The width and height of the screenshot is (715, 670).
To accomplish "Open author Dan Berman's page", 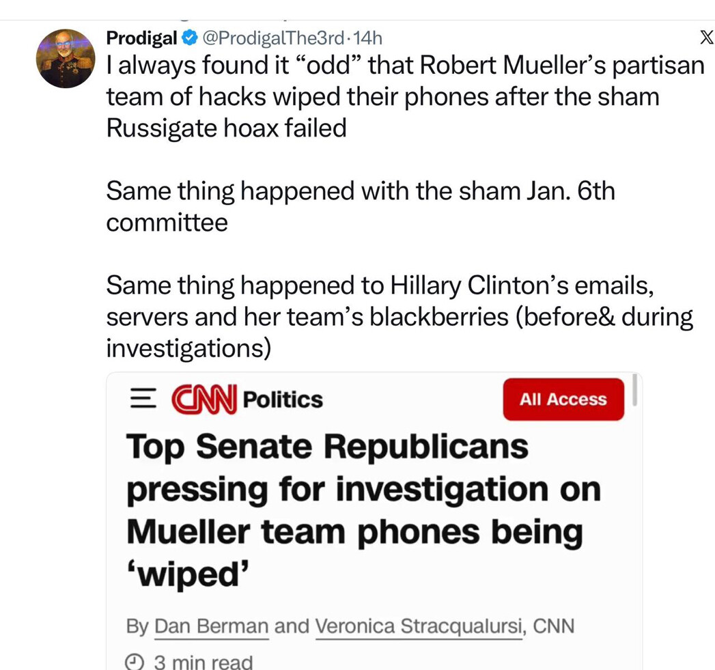I will pyautogui.click(x=212, y=626).
